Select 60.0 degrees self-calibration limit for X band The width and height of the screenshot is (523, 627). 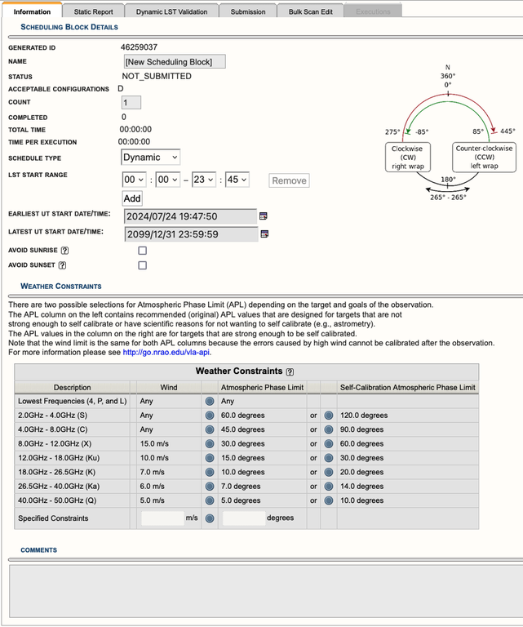[329, 444]
